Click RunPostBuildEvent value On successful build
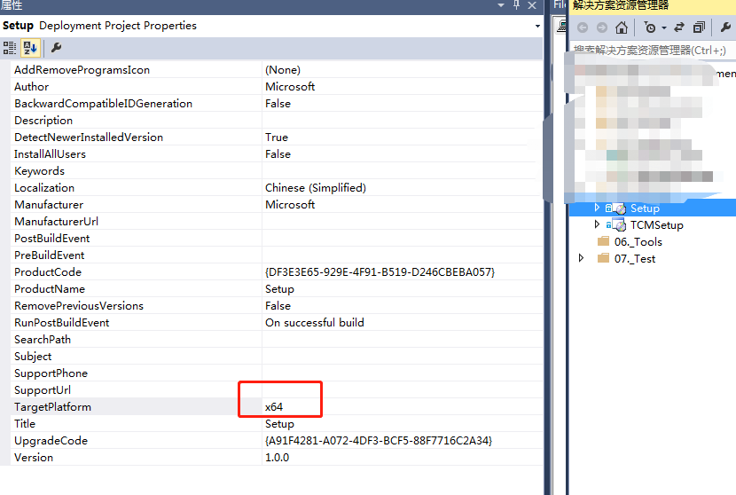This screenshot has height=495, width=736. pyautogui.click(x=315, y=323)
